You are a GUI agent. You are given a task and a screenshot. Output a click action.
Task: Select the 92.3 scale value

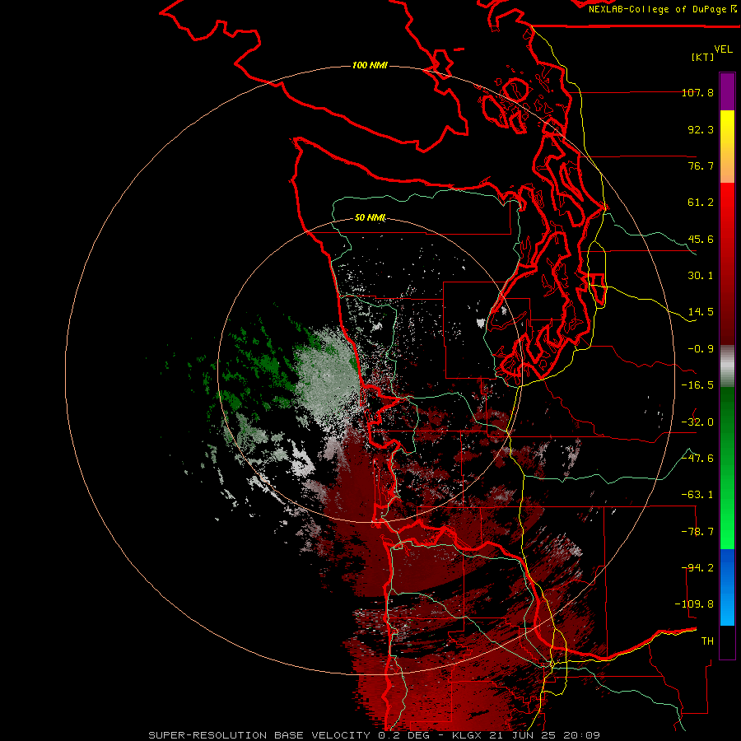point(701,129)
